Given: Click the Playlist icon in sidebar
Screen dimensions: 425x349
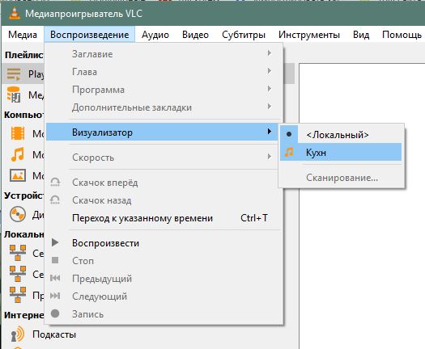Looking at the screenshot, I should [x=14, y=74].
